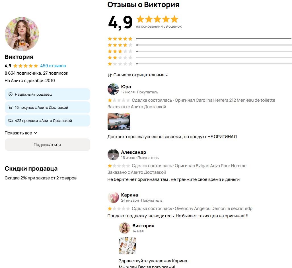292x268 pixels.
Task: Open the 212 perfume photo thumbnail
Action: click(x=119, y=122)
